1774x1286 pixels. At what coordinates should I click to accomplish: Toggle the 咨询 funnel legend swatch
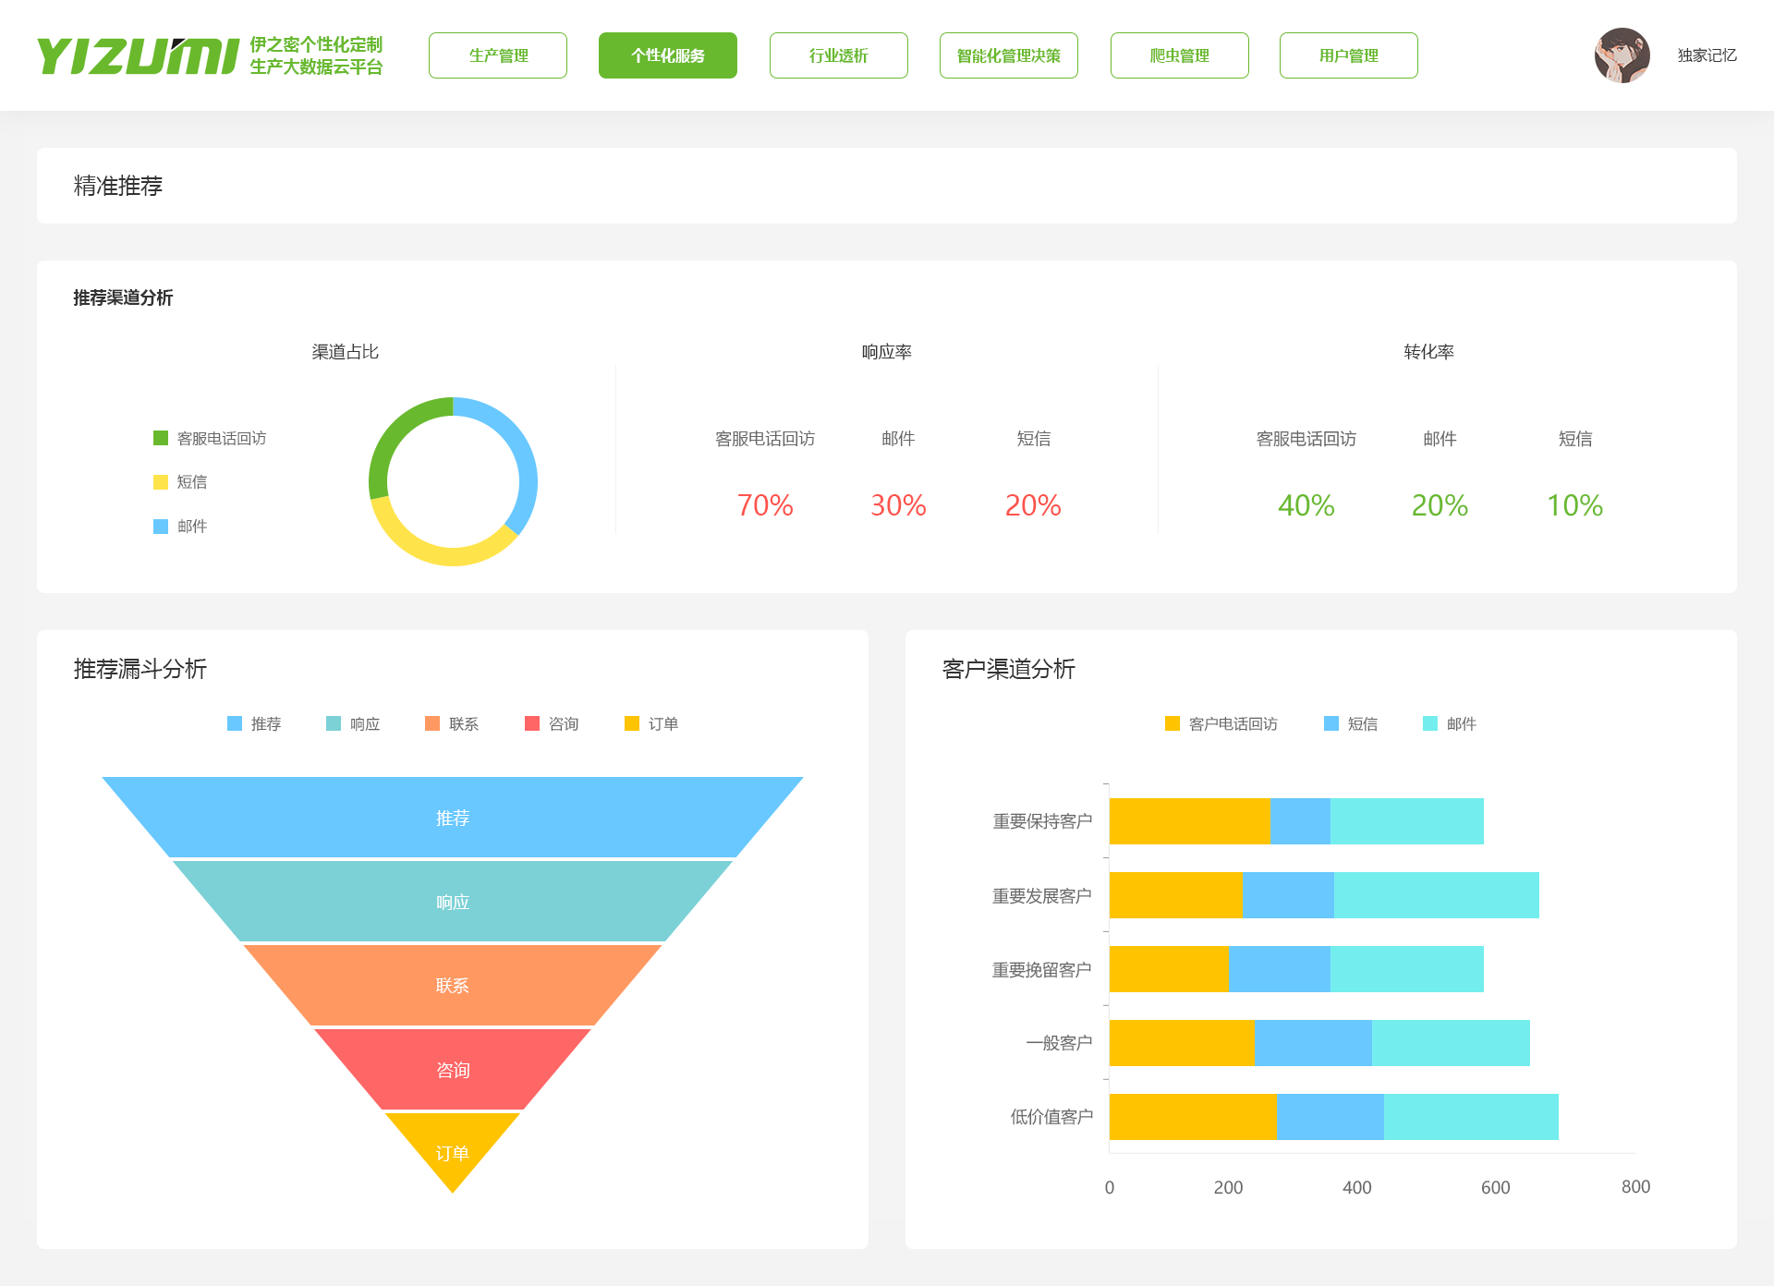(x=532, y=723)
